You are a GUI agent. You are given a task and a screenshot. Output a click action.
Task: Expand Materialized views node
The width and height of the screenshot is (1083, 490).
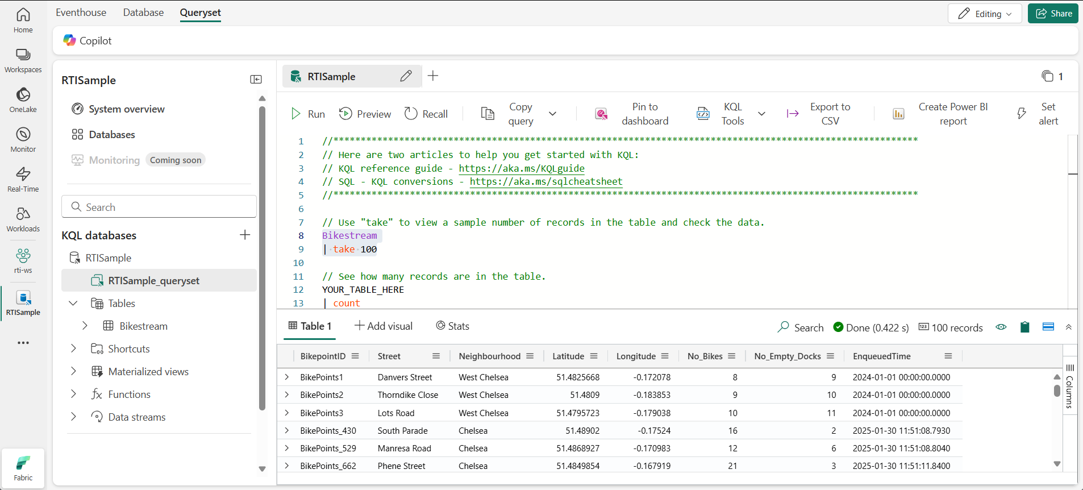pos(73,371)
